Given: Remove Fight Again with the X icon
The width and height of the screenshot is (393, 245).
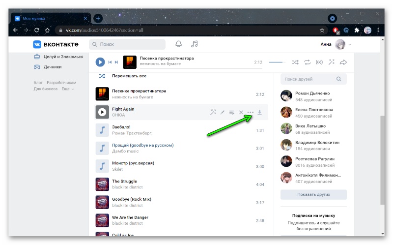Looking at the screenshot, I should (x=241, y=112).
